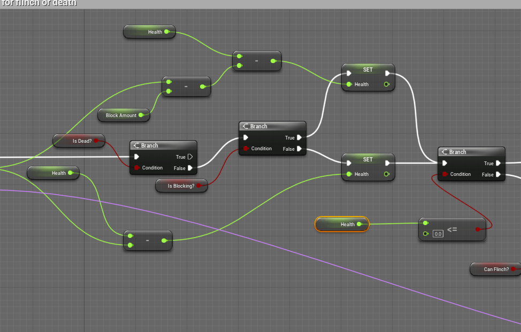
Task: Click the Is Blocking? node's red output pin
Action: coord(198,186)
